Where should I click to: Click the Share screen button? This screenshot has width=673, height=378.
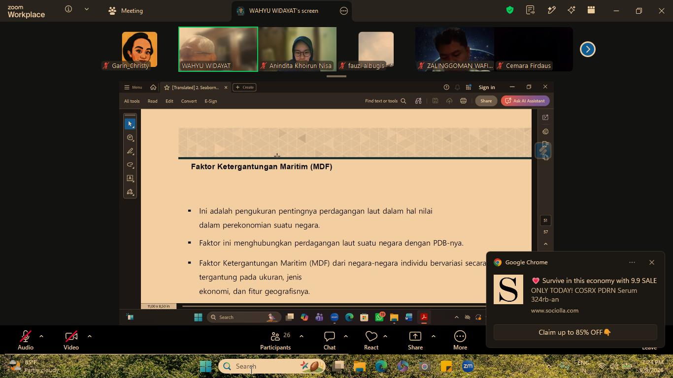(x=415, y=341)
